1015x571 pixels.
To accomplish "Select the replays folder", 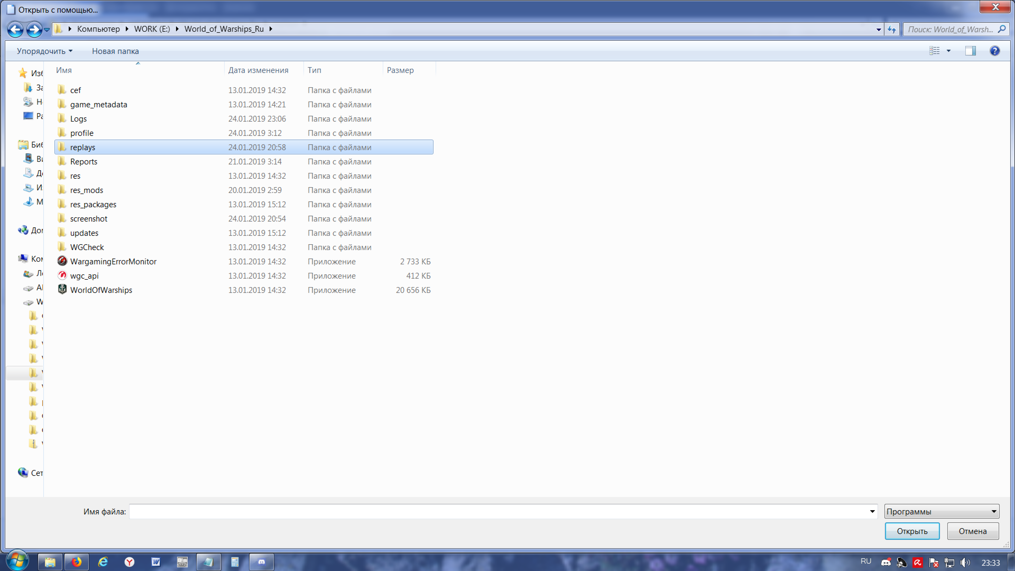I will point(244,147).
